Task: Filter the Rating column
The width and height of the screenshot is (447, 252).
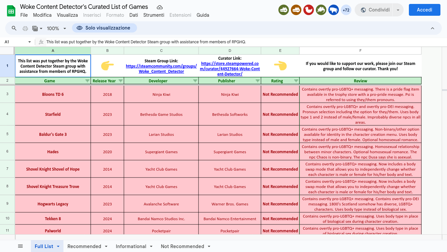Action: coord(296,81)
